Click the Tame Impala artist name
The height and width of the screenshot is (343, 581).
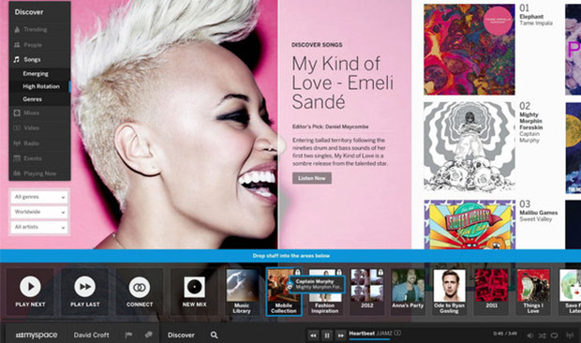(x=536, y=23)
